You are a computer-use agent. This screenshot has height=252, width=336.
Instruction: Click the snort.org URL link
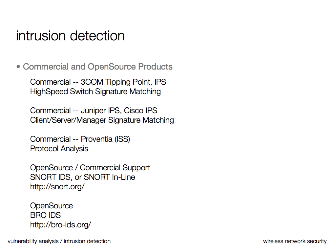coord(57,187)
